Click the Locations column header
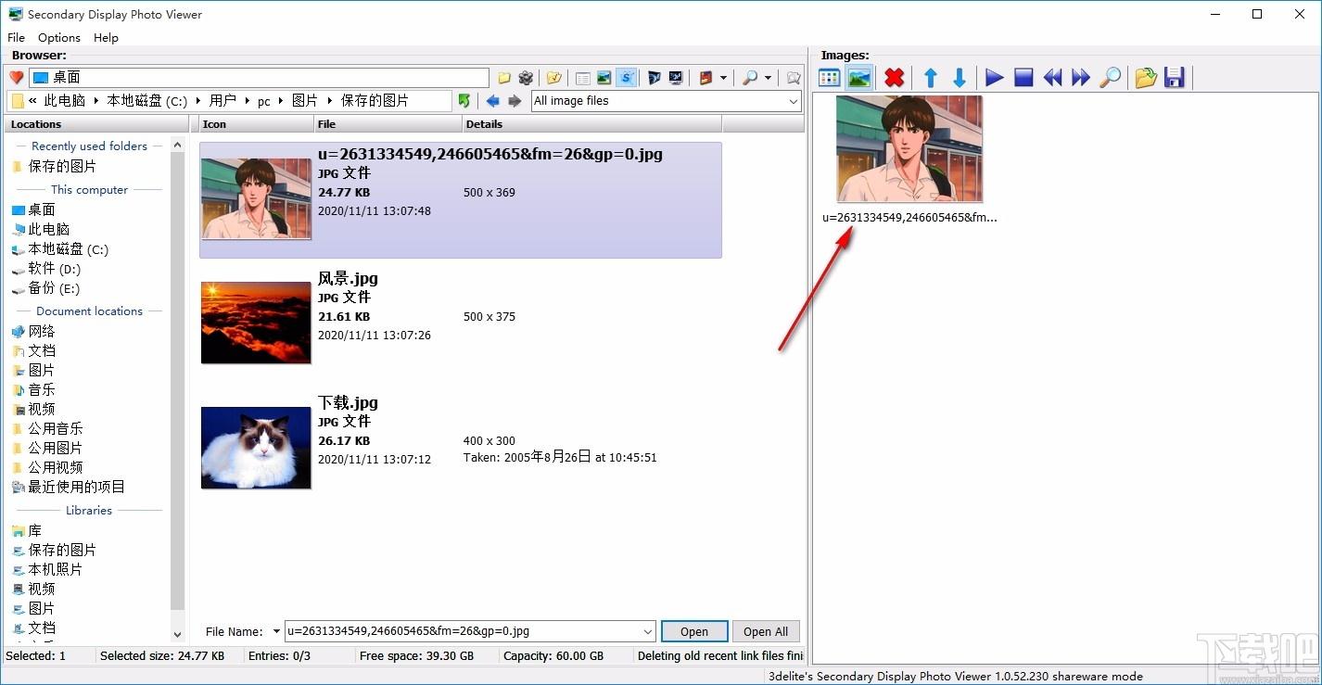 coord(96,124)
